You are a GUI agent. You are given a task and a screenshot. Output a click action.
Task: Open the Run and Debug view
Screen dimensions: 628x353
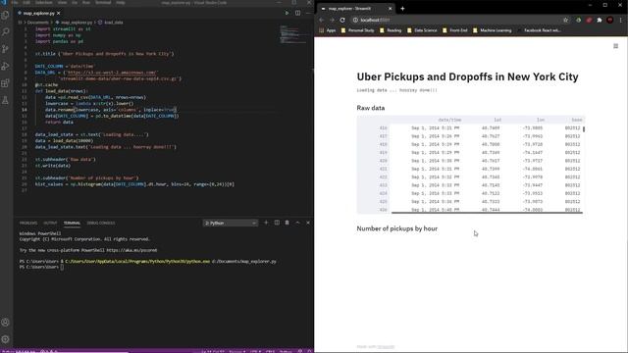coord(6,66)
